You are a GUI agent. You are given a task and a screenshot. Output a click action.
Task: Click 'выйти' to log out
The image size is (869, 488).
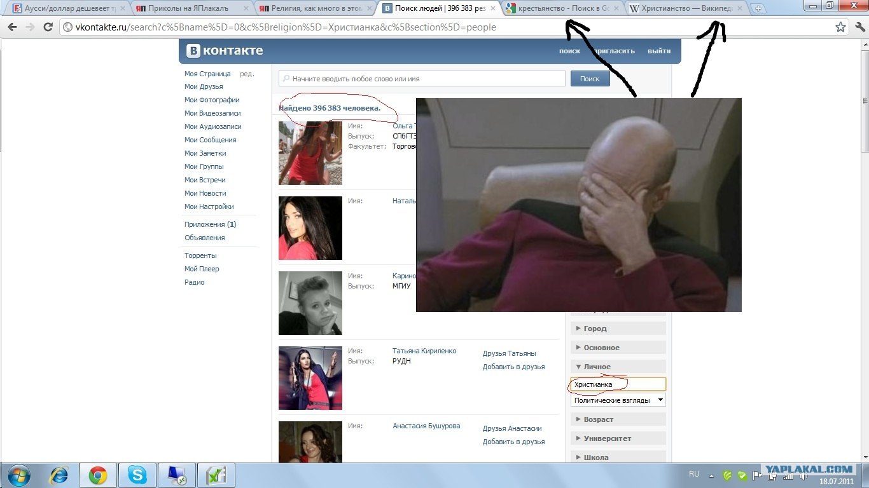(x=659, y=51)
